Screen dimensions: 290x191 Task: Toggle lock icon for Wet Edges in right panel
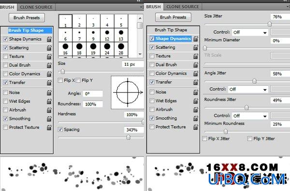click(196, 101)
